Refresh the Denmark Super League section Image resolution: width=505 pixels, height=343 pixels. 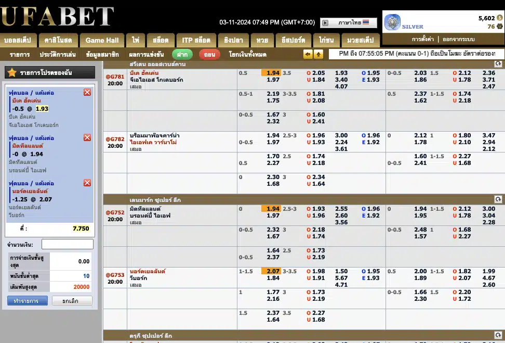click(x=498, y=199)
